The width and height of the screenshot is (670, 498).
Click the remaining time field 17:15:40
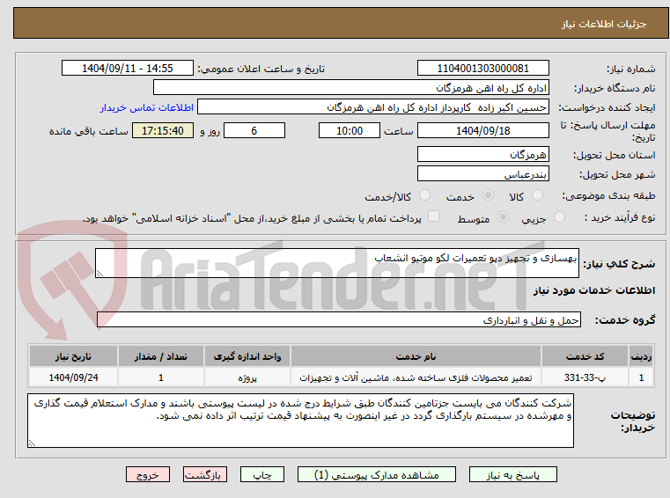(163, 130)
